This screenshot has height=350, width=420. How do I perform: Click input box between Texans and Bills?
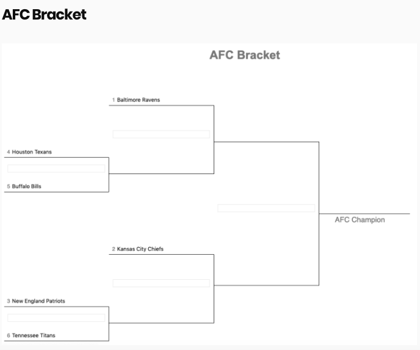[56, 169]
